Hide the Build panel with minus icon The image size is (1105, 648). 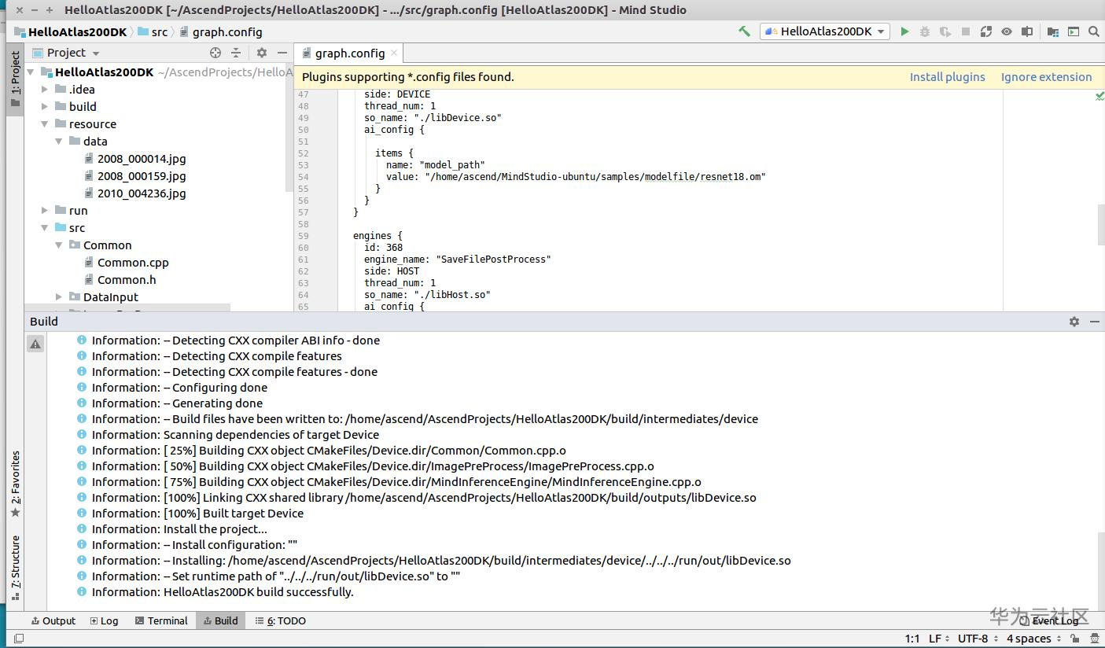pyautogui.click(x=1094, y=322)
